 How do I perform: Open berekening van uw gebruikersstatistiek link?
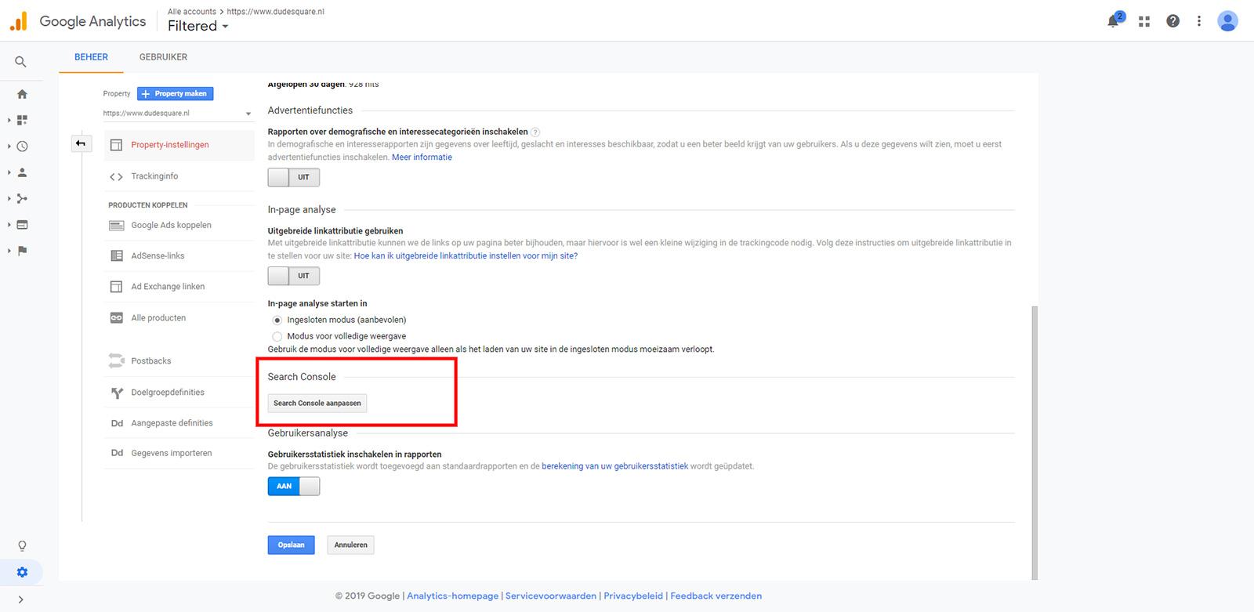[615, 466]
